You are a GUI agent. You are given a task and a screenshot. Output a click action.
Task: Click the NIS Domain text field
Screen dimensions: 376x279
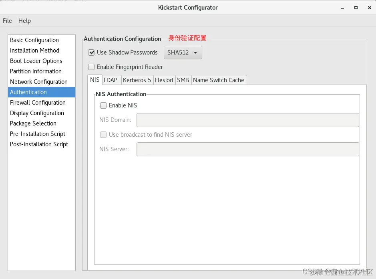coord(248,120)
